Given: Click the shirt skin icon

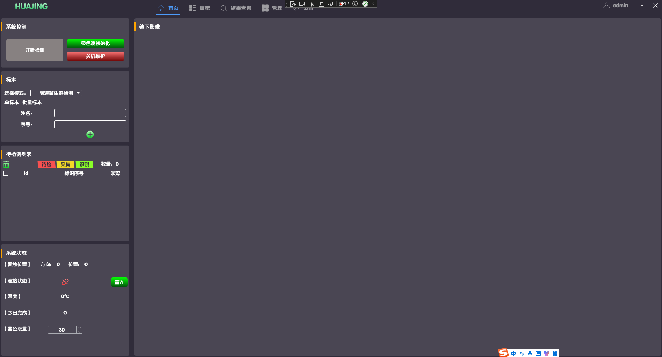Looking at the screenshot, I should 546,354.
